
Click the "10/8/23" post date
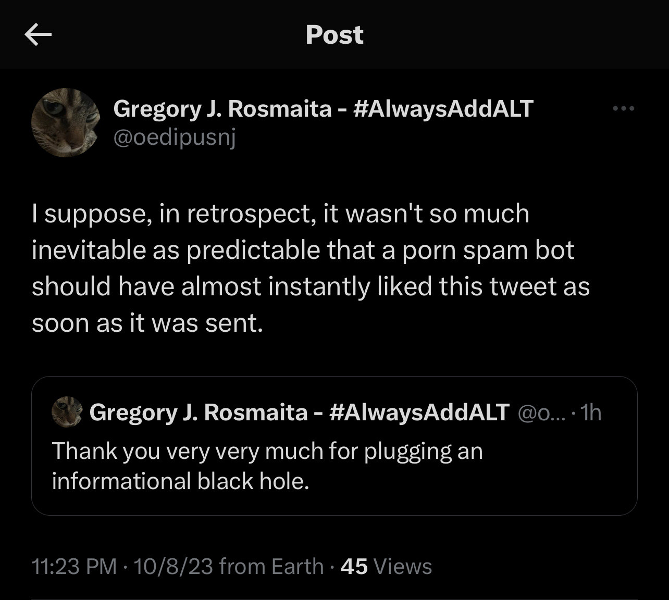tap(173, 566)
